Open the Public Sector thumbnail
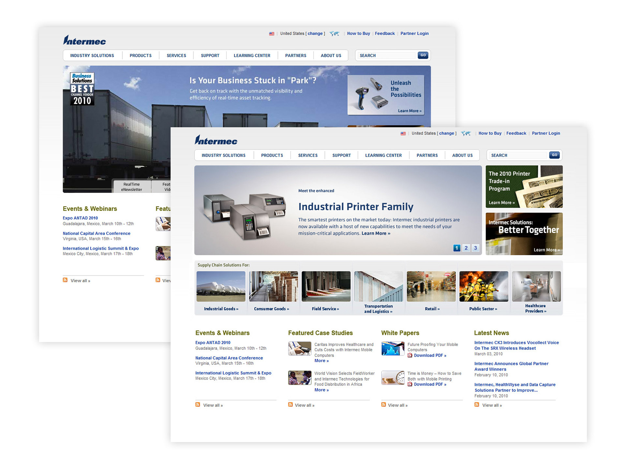Screen dimensions: 626x469 (x=484, y=286)
